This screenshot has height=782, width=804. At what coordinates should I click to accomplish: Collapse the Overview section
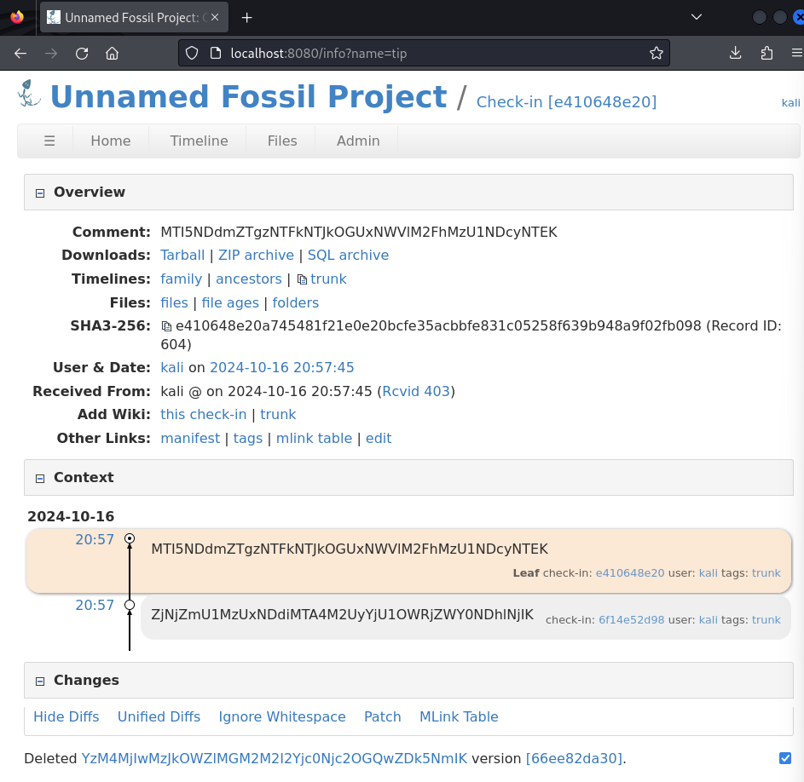pos(40,193)
